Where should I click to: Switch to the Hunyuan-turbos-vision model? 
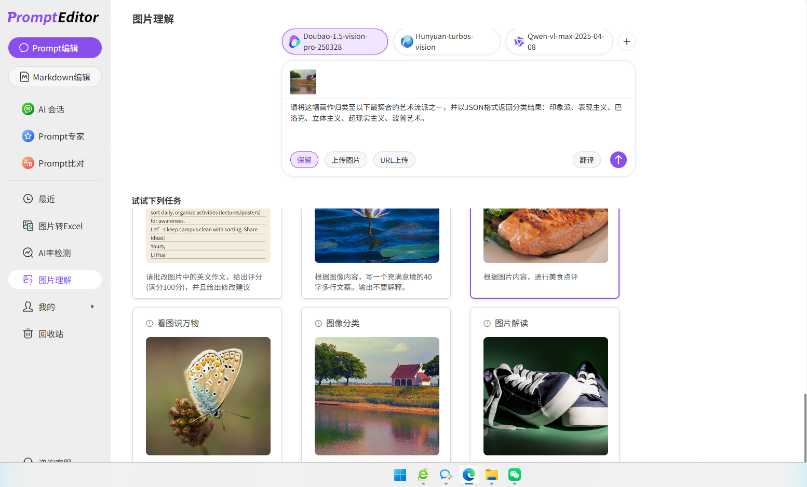tap(447, 41)
